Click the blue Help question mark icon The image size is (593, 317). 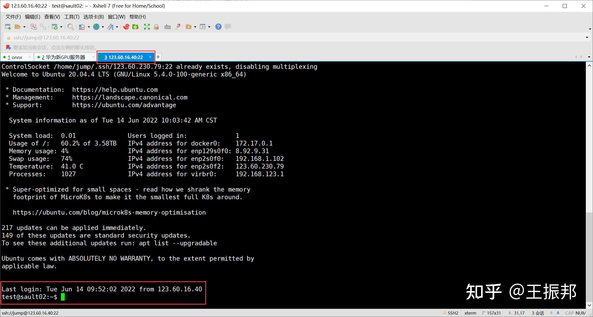tap(218, 27)
